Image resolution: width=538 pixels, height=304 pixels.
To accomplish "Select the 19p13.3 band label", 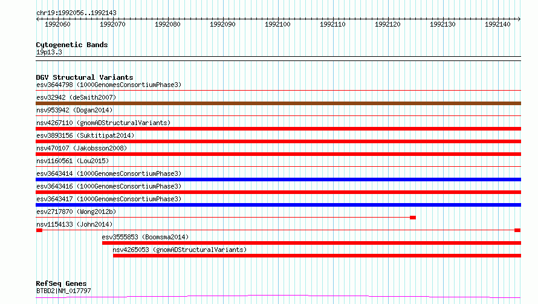I will (49, 52).
